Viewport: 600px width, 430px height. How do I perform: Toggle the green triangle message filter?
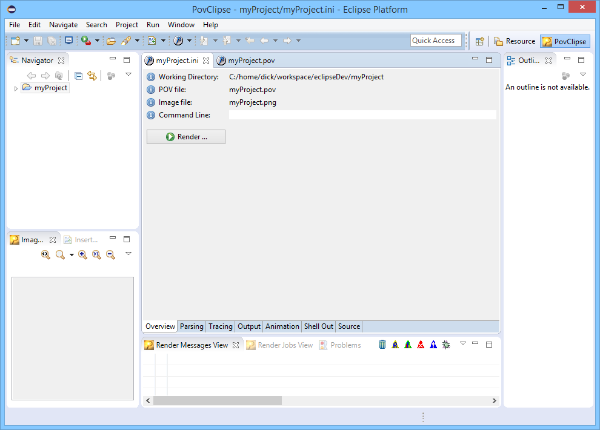pos(408,345)
